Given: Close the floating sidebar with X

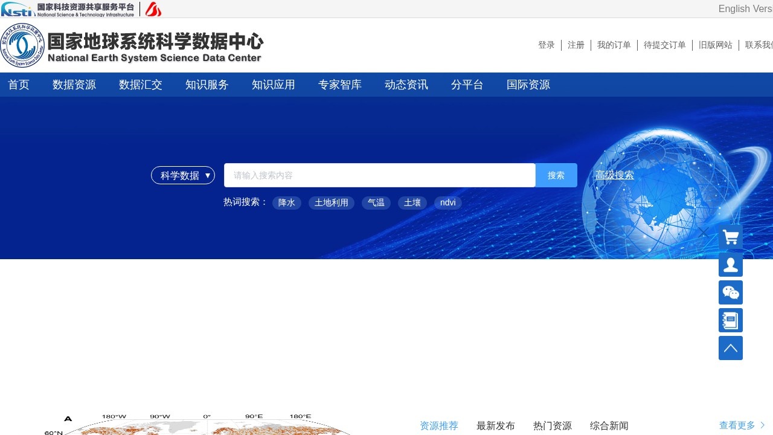Looking at the screenshot, I should pyautogui.click(x=704, y=233).
